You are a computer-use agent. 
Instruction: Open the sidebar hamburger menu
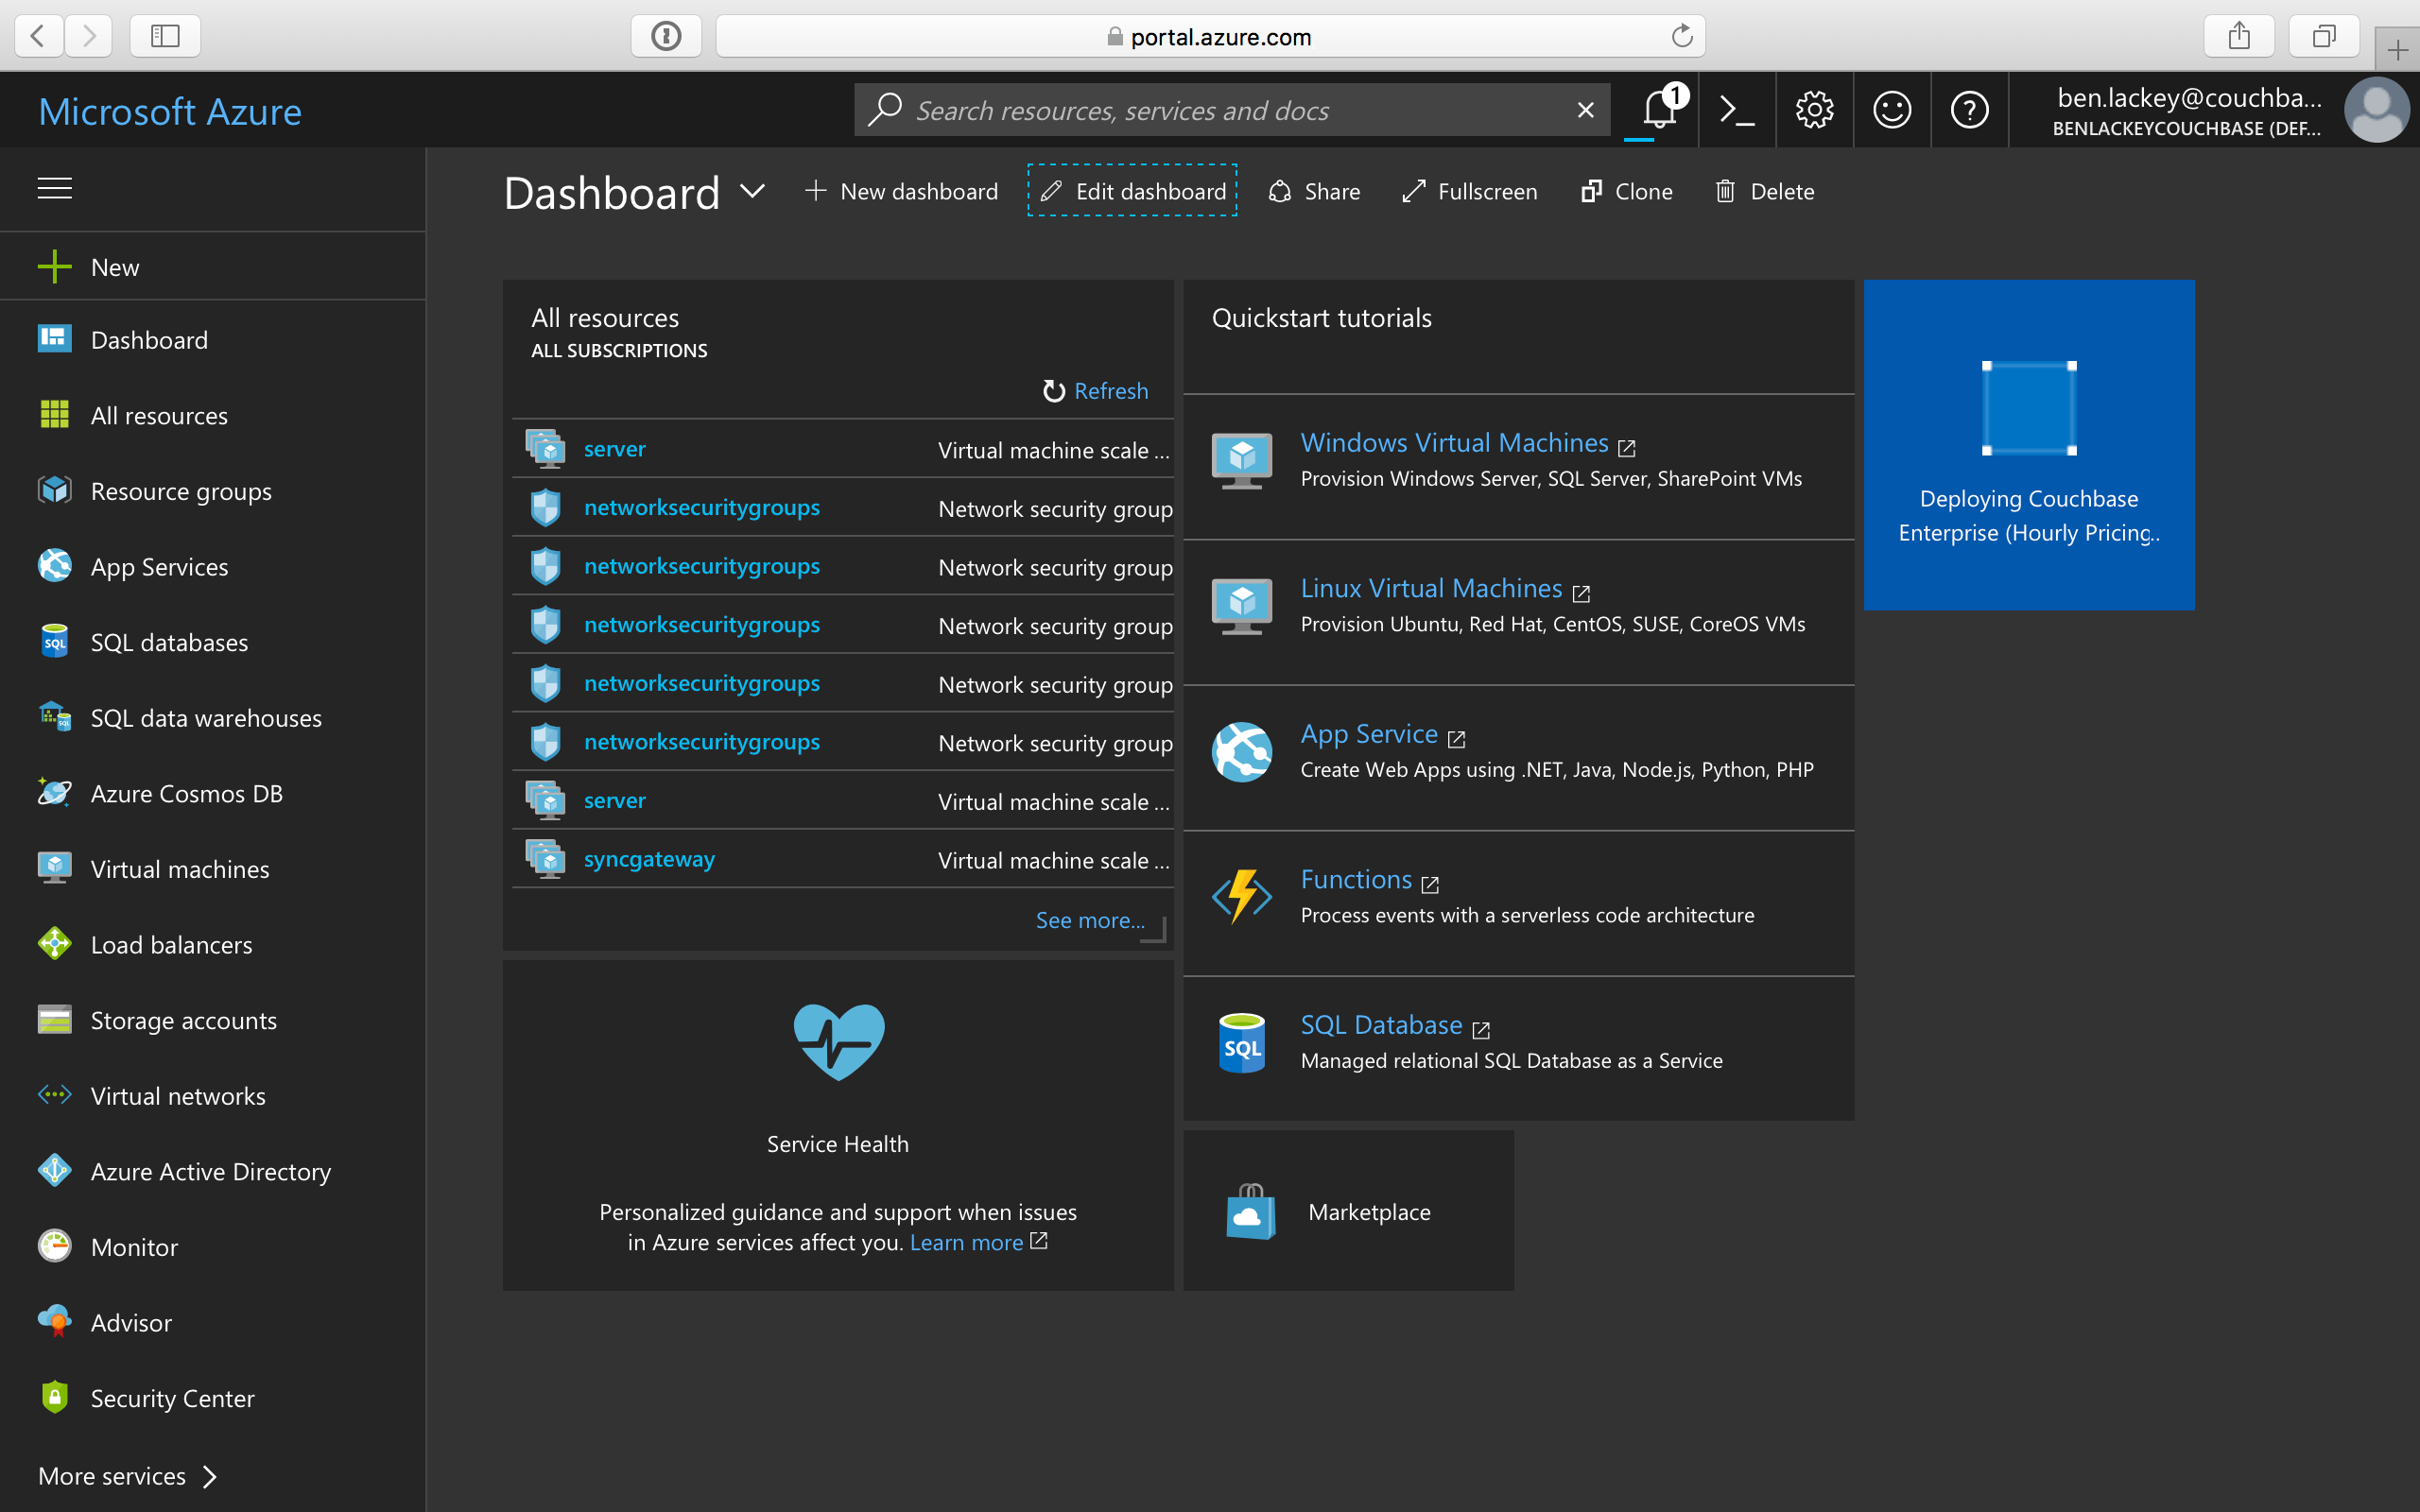(x=54, y=187)
